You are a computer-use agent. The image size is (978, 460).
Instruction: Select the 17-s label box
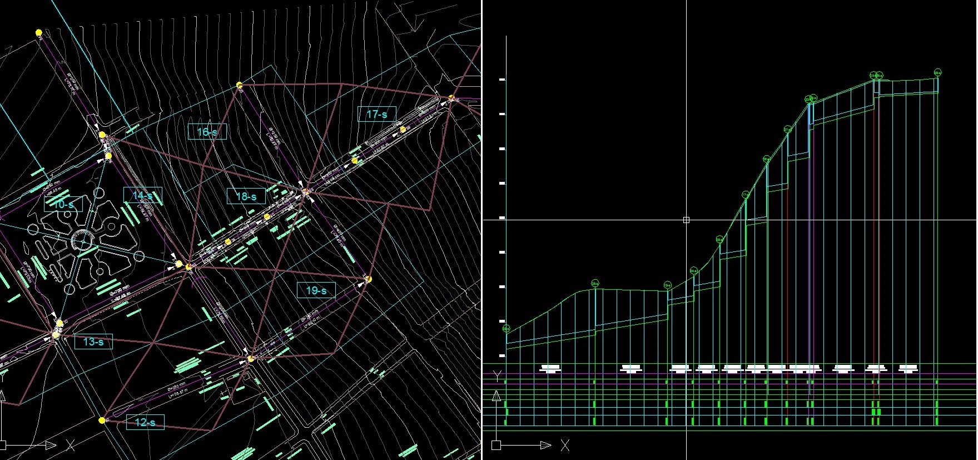[x=376, y=114]
